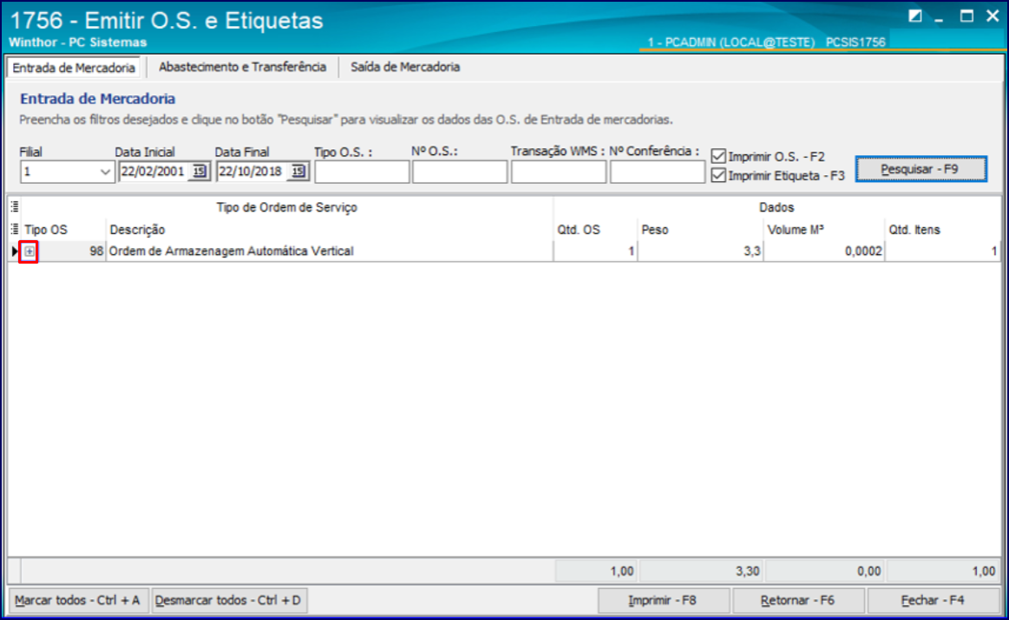Click the Imprimir - F8 button
The height and width of the screenshot is (620, 1009).
click(663, 600)
